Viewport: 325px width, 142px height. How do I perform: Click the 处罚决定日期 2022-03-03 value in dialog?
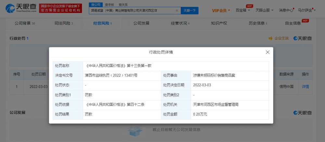(x=202, y=85)
